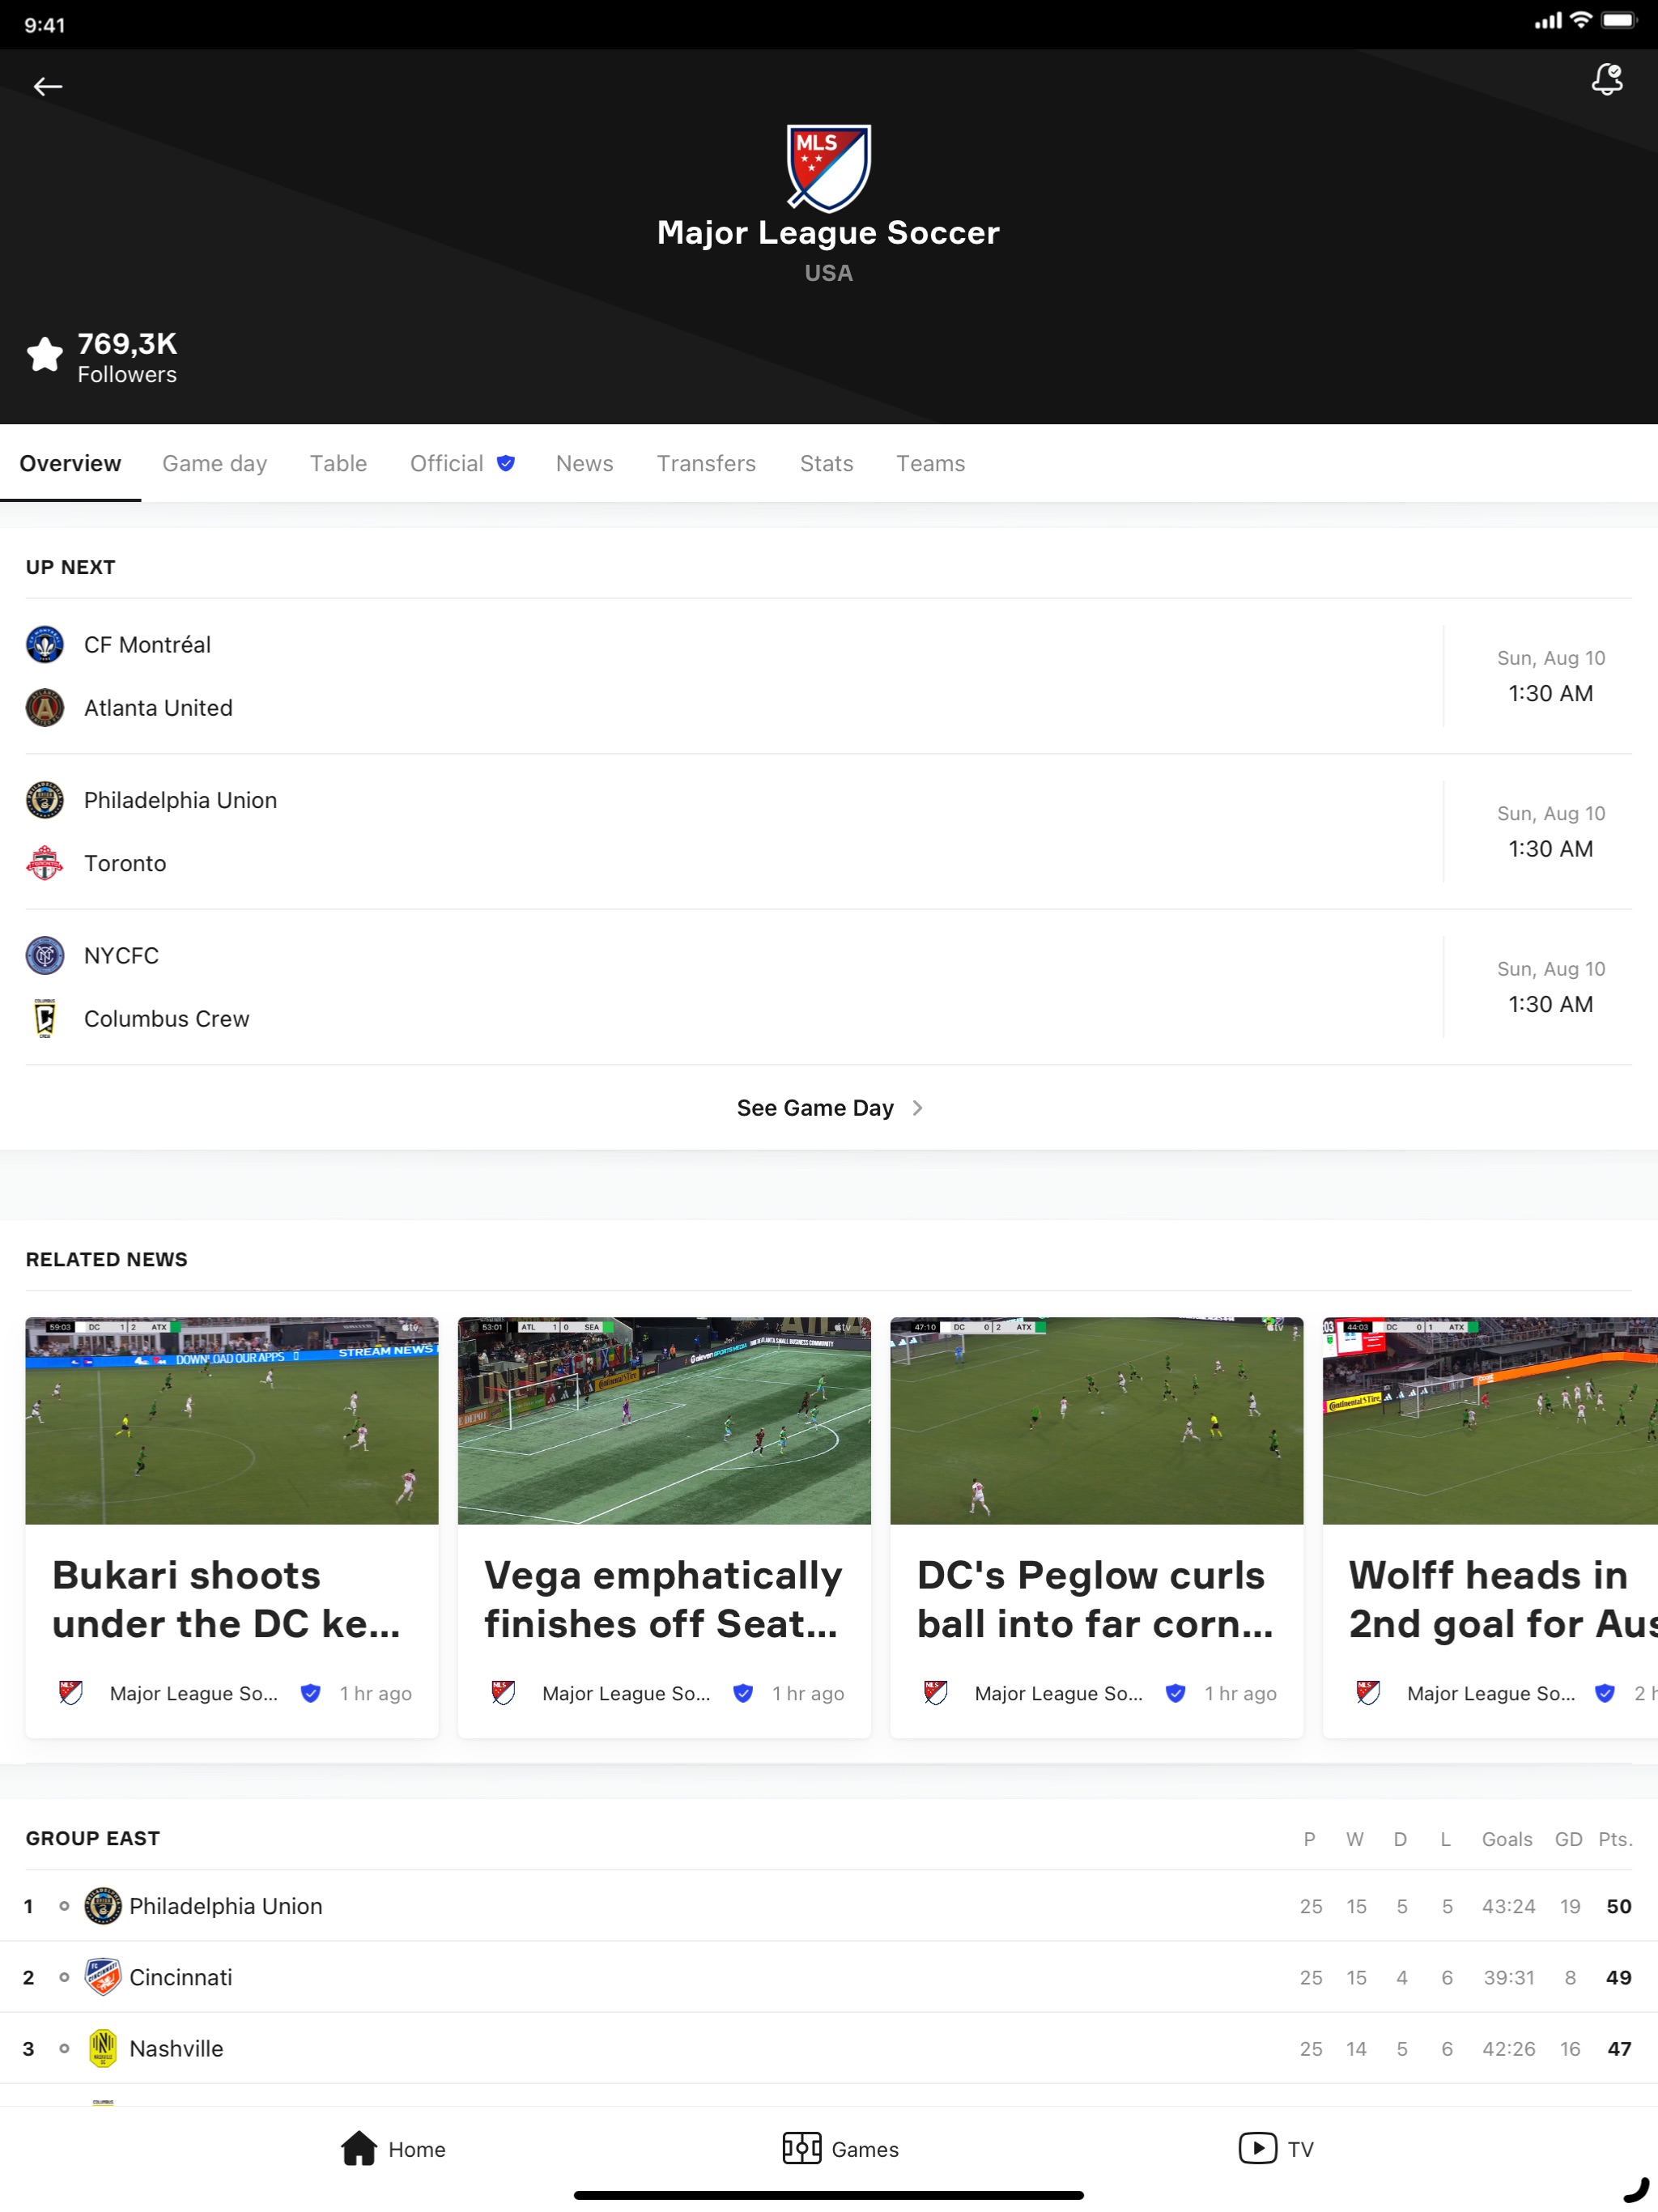Switch to News tab
The image size is (1658, 2212).
(x=584, y=463)
